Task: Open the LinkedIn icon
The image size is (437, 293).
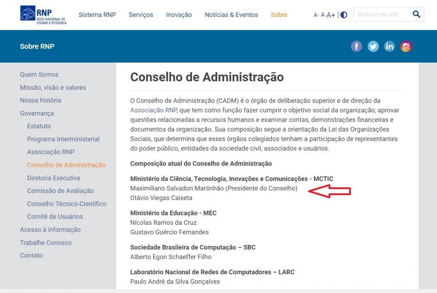Action: coord(389,46)
